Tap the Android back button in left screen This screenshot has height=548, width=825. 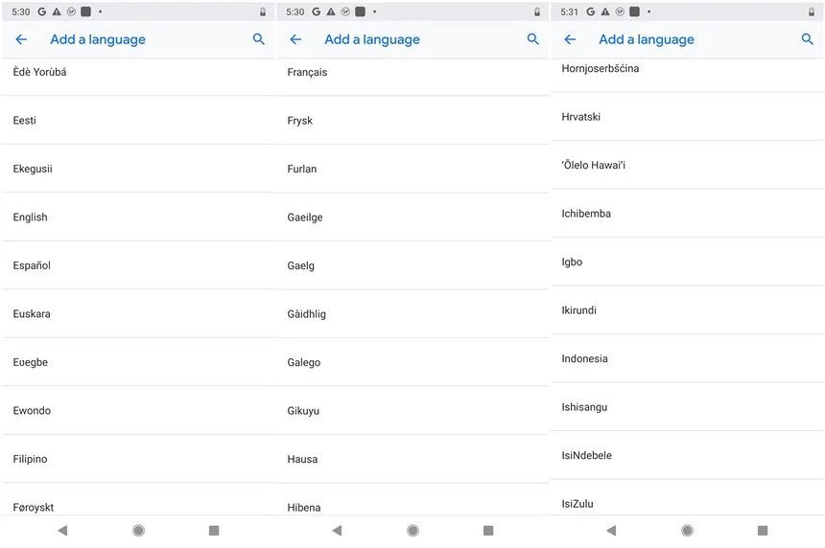tap(62, 530)
